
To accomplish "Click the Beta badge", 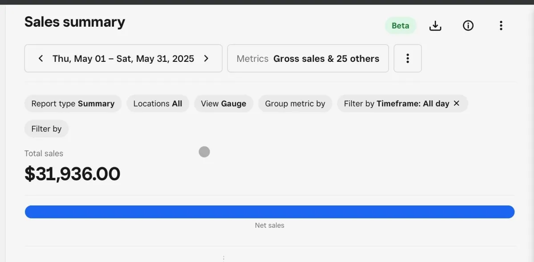I will (x=400, y=26).
